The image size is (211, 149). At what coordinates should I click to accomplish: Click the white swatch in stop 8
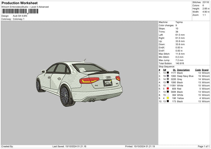pyautogui.click(x=168, y=95)
